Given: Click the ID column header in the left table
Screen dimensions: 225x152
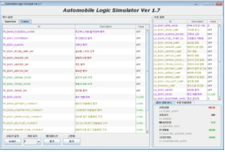Looking at the screenshot, I should pos(39,27).
